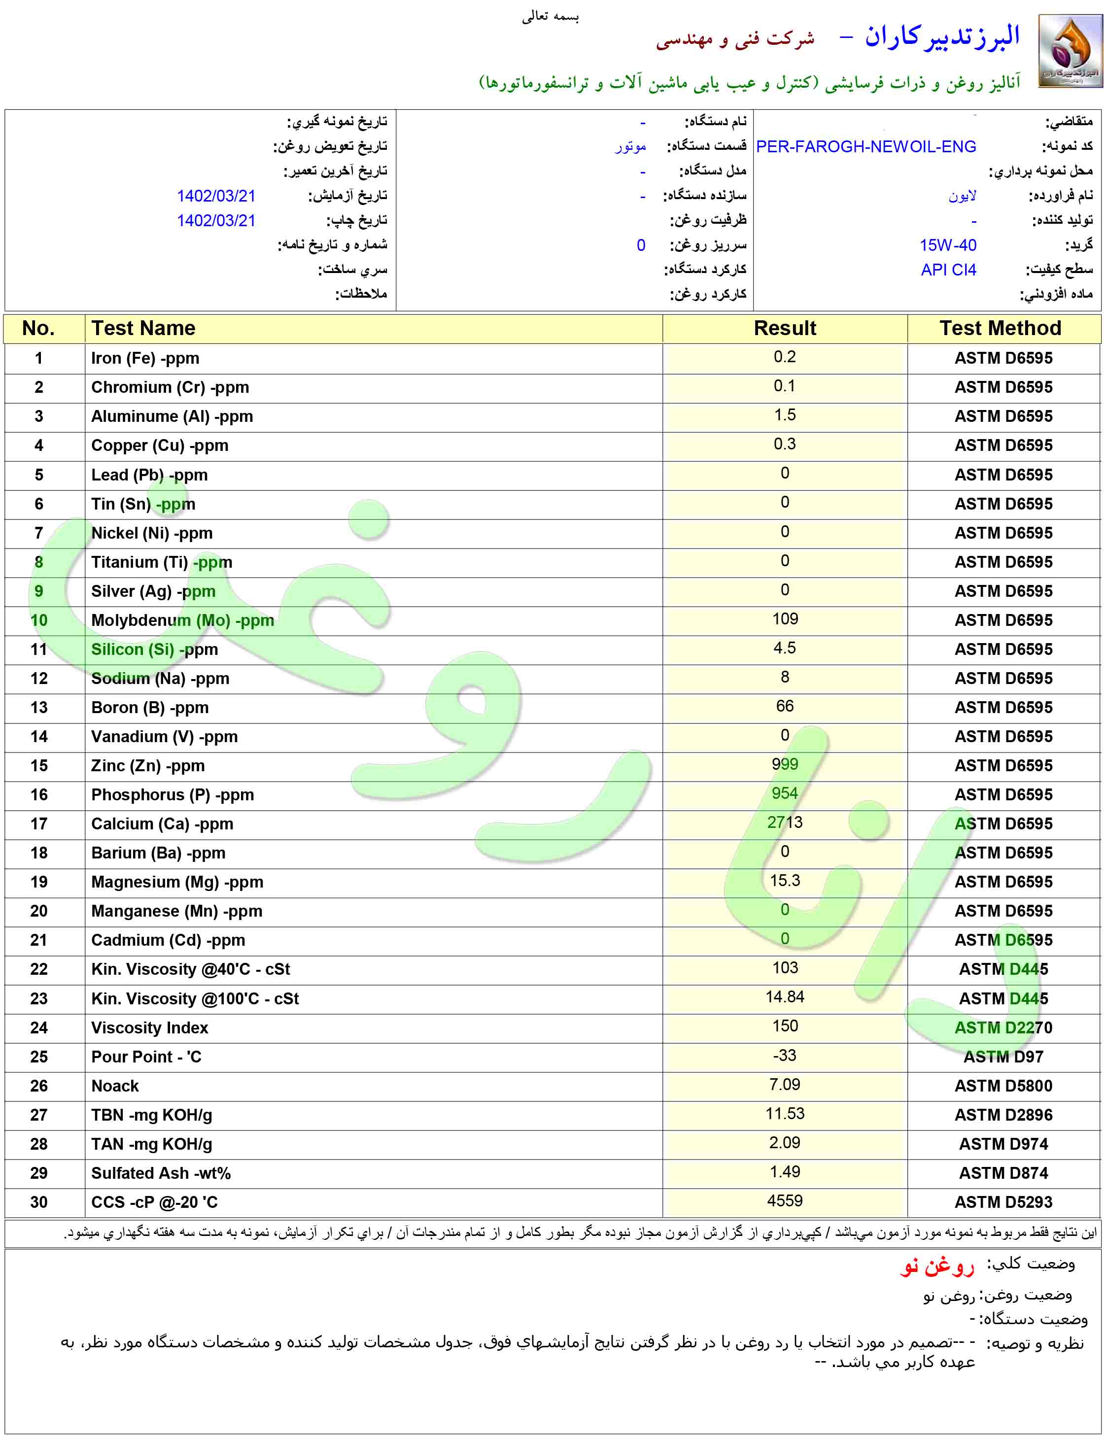Click Kin. Viscosity @100'C result 14.84
This screenshot has height=1436, width=1107.
point(785,997)
